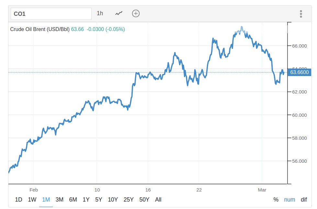Viewport: 317px width, 209px height.
Task: Select the 3M time range
Action: coord(60,200)
